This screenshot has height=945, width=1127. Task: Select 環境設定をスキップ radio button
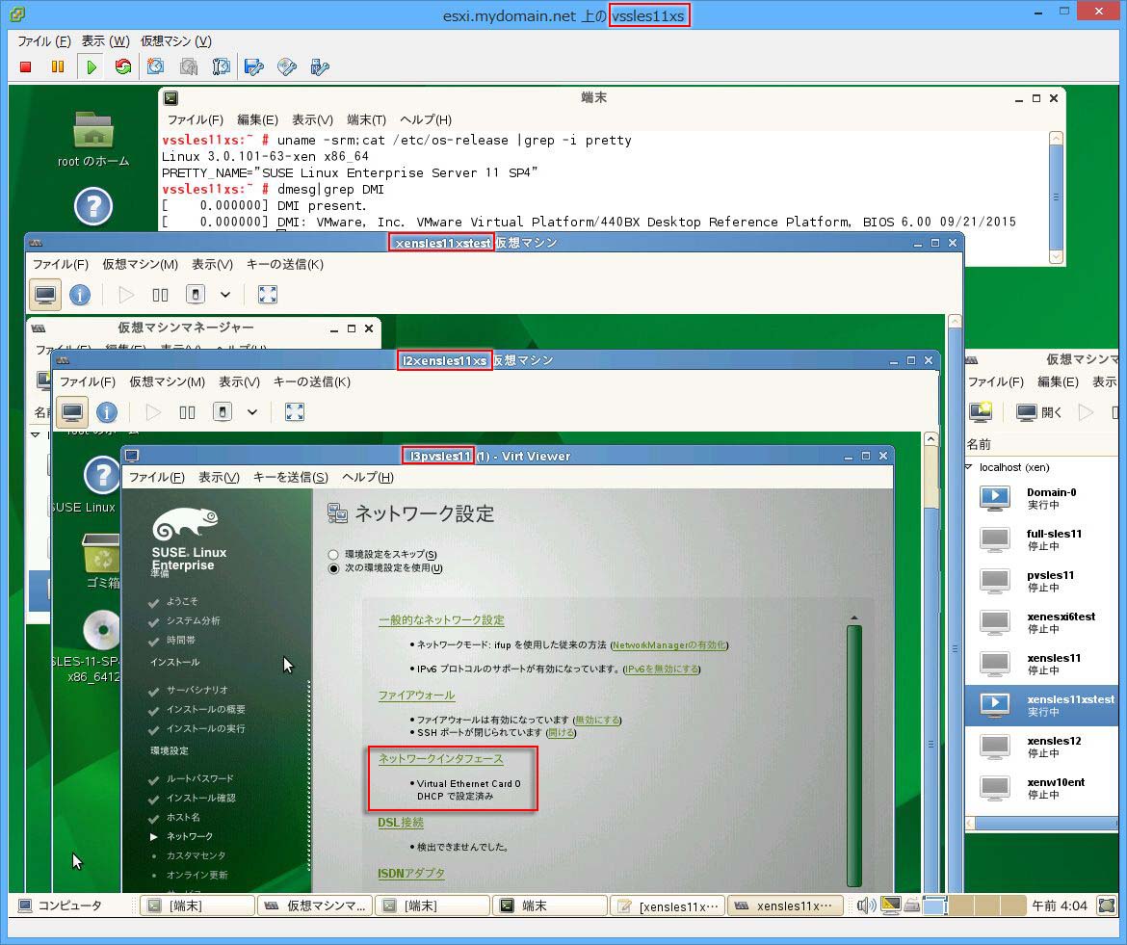(x=332, y=555)
